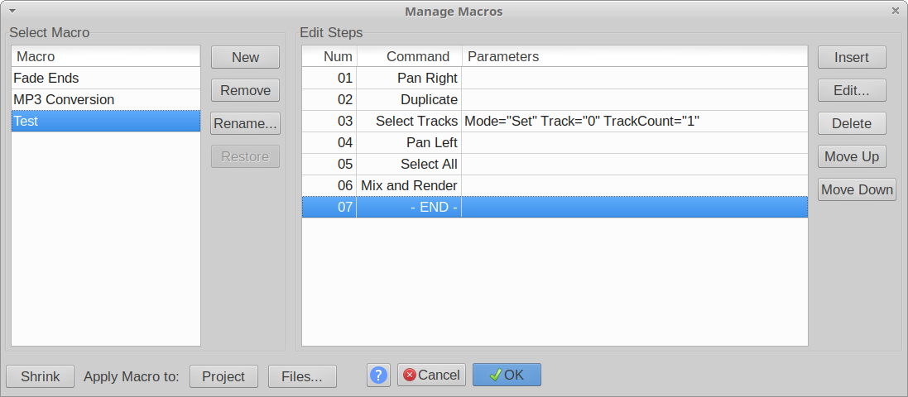Move the selected step down

point(857,190)
